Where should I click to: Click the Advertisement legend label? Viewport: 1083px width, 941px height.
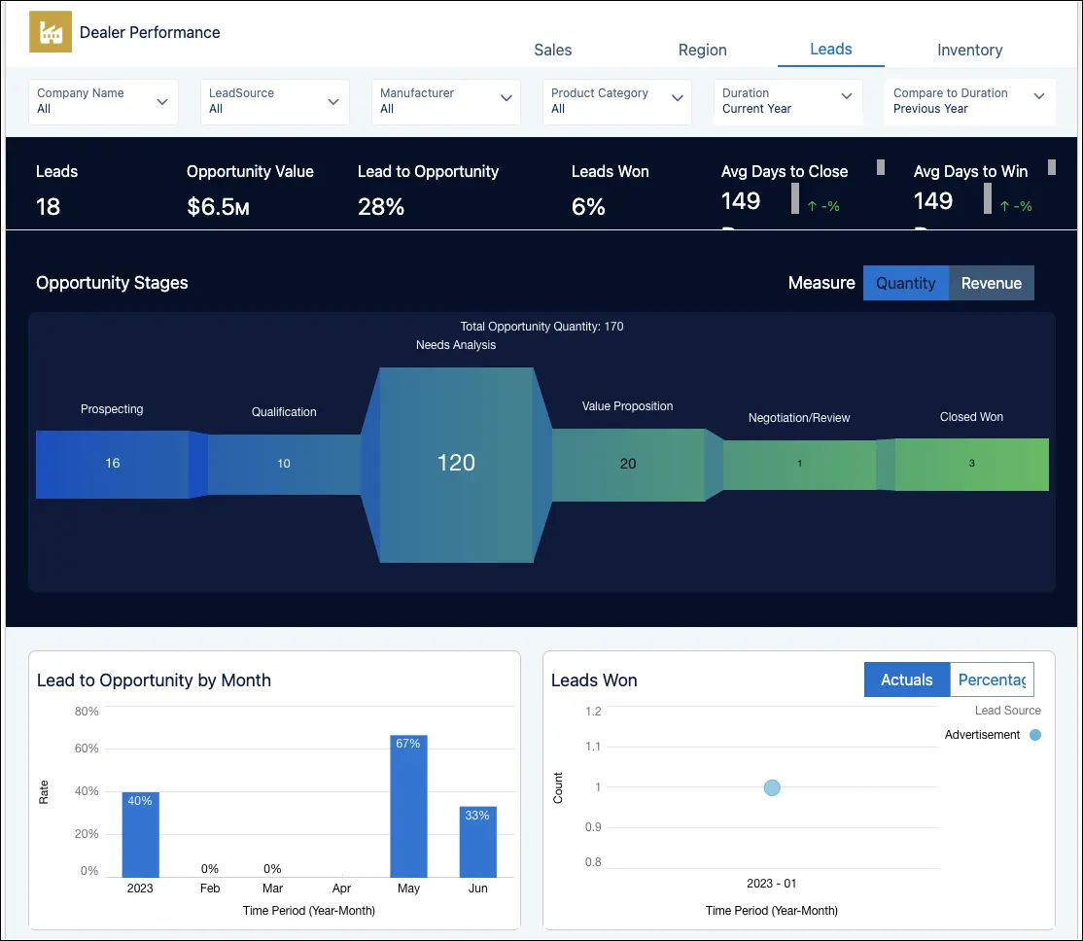click(982, 734)
